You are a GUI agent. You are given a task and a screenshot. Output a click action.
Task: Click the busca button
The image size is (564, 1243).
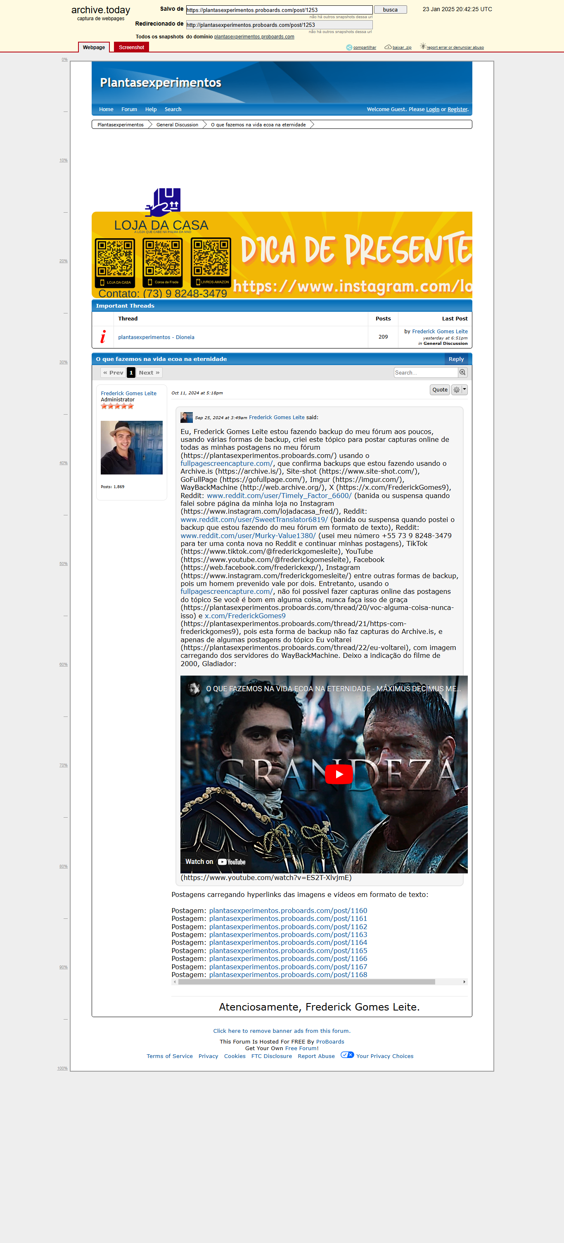pos(390,9)
